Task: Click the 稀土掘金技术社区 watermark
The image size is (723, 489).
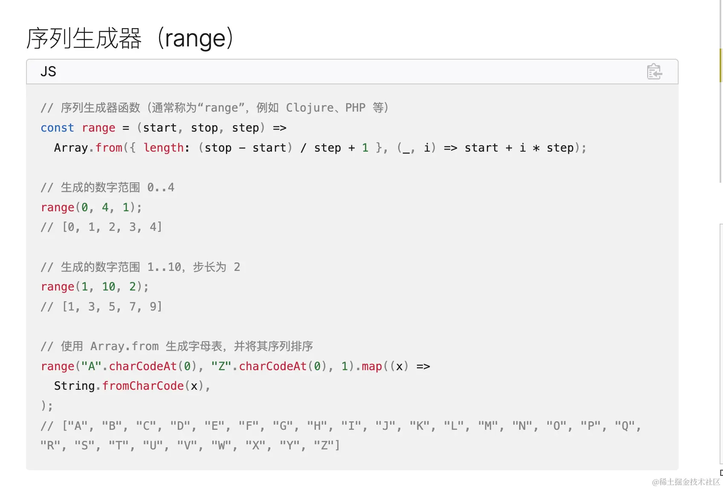Action: 686,482
